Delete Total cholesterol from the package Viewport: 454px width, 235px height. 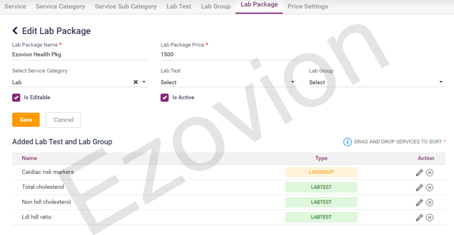click(x=430, y=188)
